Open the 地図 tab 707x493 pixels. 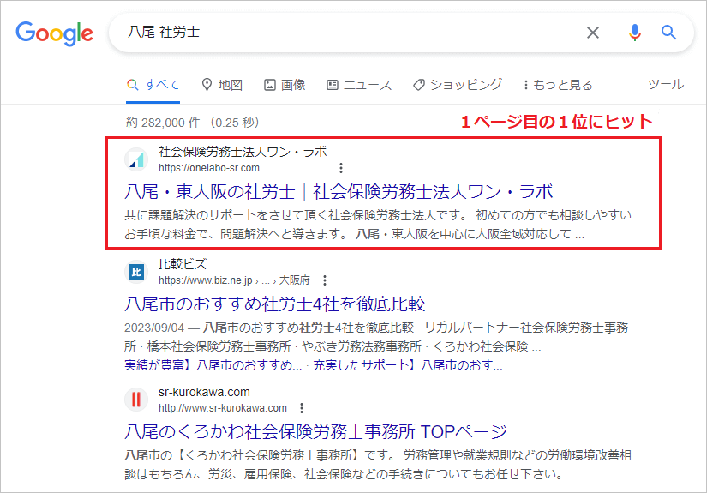[222, 85]
